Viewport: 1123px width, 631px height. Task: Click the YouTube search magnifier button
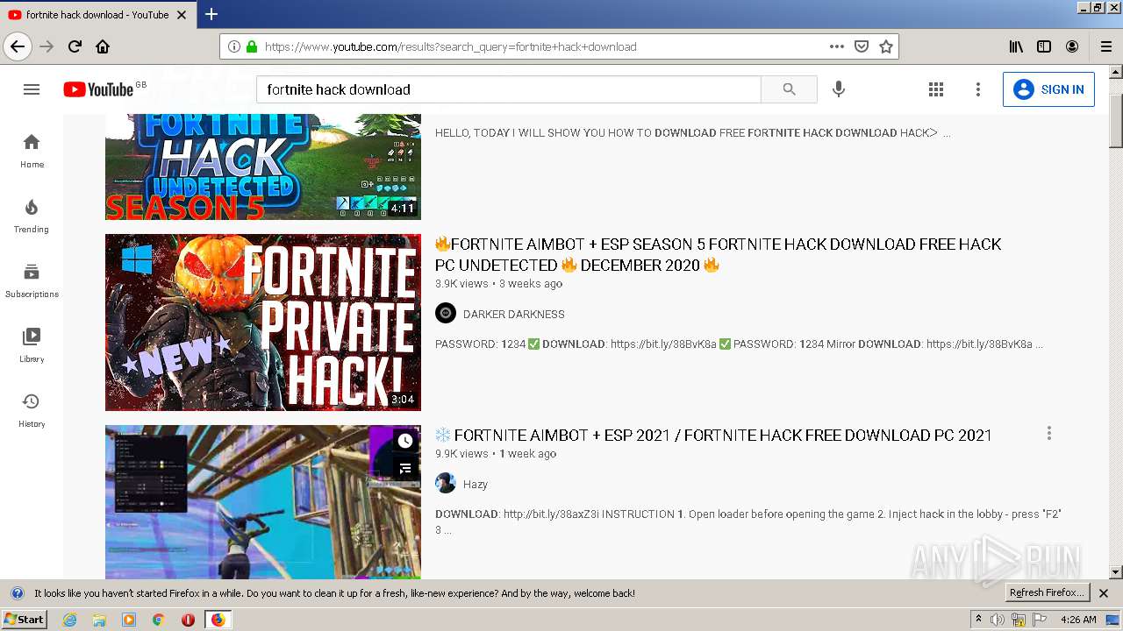coord(789,89)
